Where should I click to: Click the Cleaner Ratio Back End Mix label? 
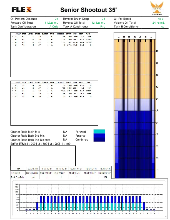click(27, 136)
